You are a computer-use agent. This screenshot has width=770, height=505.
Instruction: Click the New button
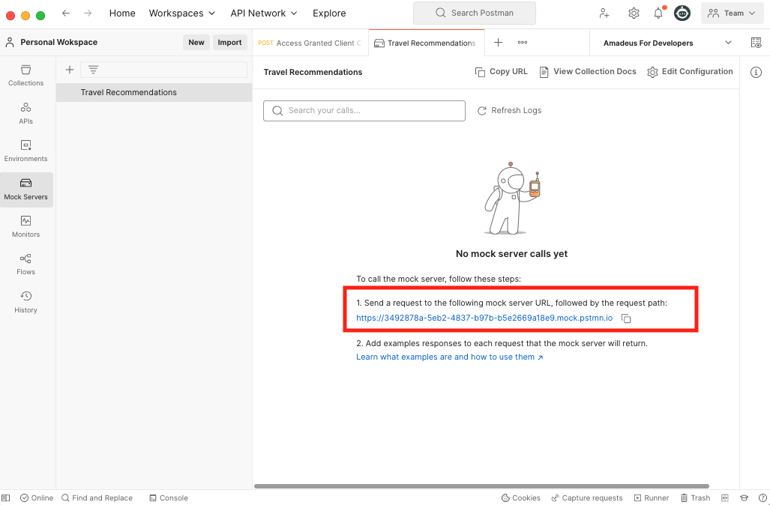click(x=196, y=42)
